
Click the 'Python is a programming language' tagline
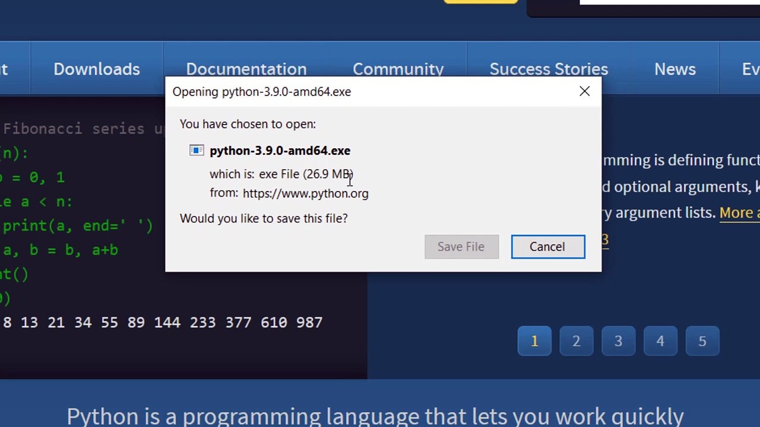(375, 416)
